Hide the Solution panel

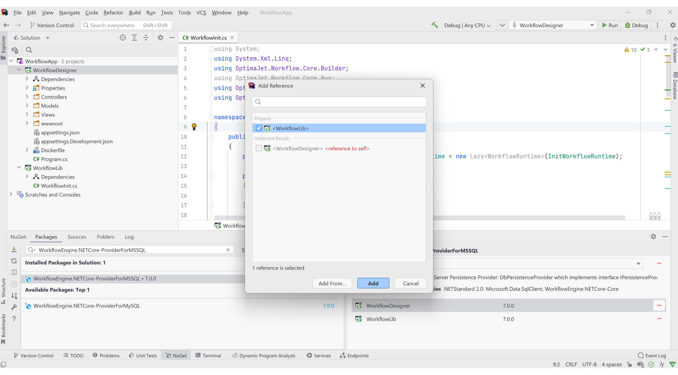(172, 38)
